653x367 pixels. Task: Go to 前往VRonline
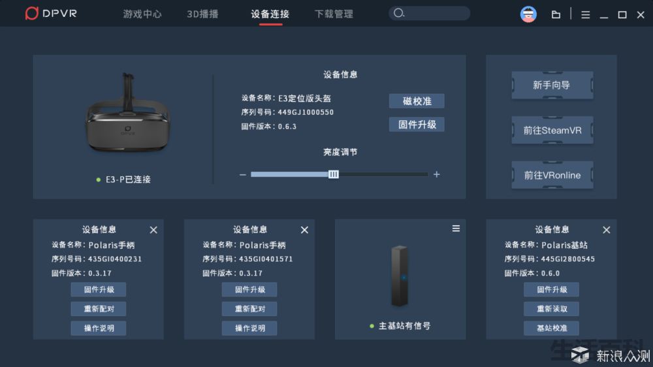[552, 176]
